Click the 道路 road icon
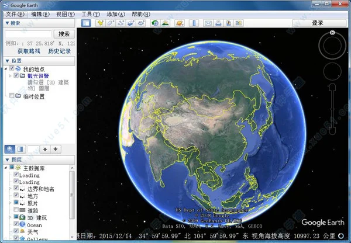Image resolution: width=351 pixels, height=243 pixels. [22, 210]
